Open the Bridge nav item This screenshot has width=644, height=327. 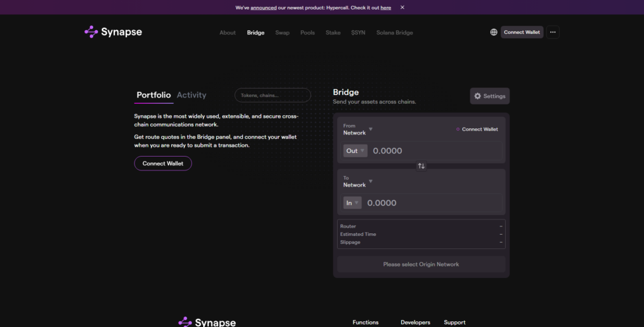(255, 33)
